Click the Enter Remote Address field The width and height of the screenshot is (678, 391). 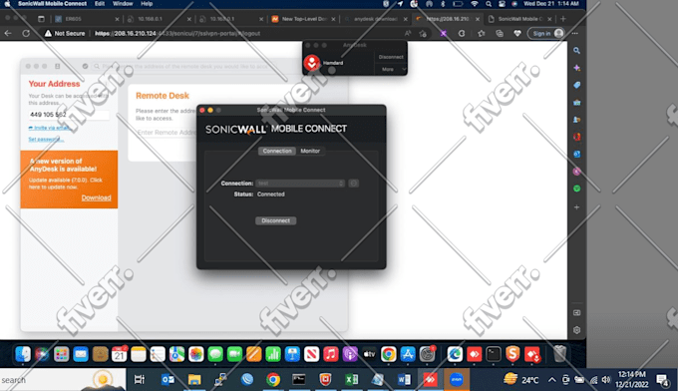[167, 133]
